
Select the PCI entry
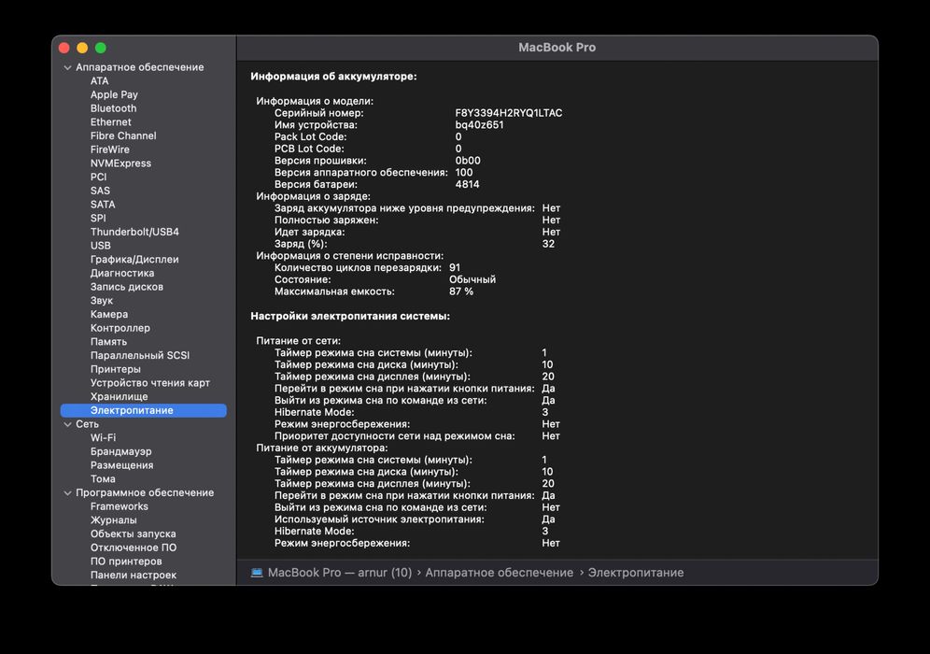98,177
